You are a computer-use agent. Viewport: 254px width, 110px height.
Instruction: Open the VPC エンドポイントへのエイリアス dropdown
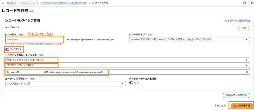tap(128, 60)
